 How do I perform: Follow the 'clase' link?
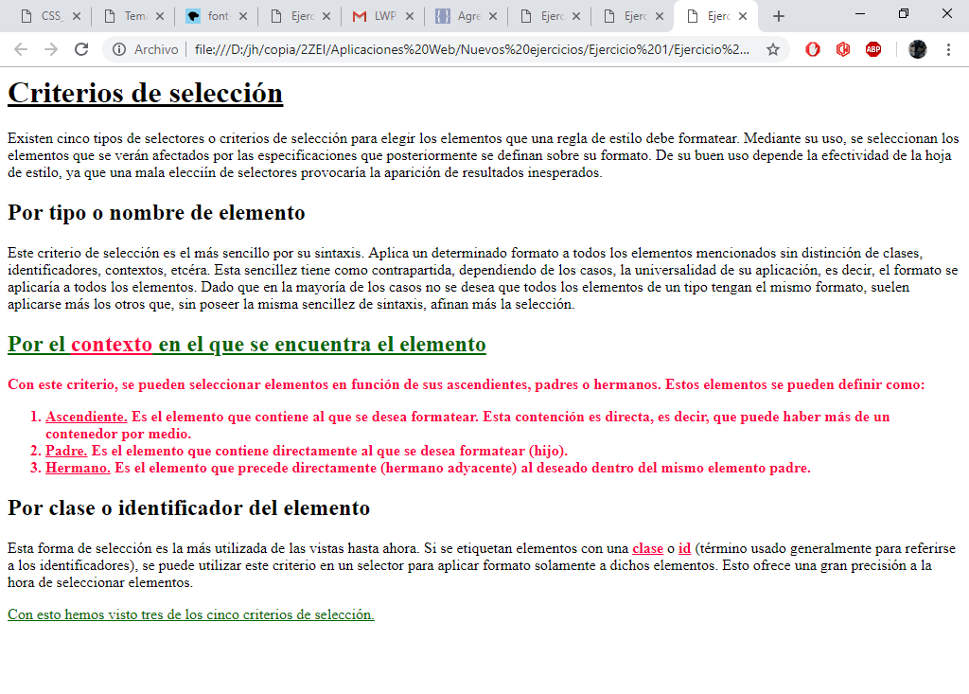pos(647,548)
